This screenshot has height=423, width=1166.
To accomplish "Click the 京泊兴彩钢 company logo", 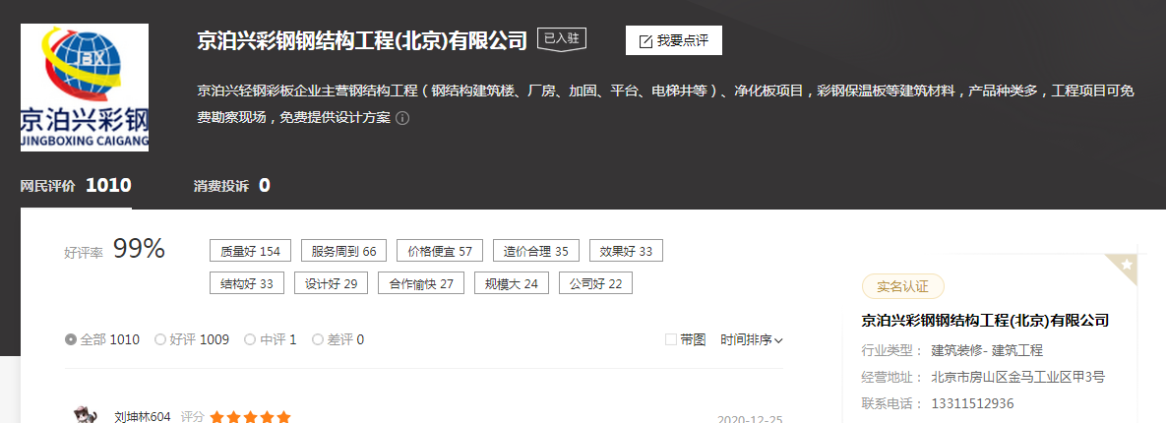I will (85, 89).
